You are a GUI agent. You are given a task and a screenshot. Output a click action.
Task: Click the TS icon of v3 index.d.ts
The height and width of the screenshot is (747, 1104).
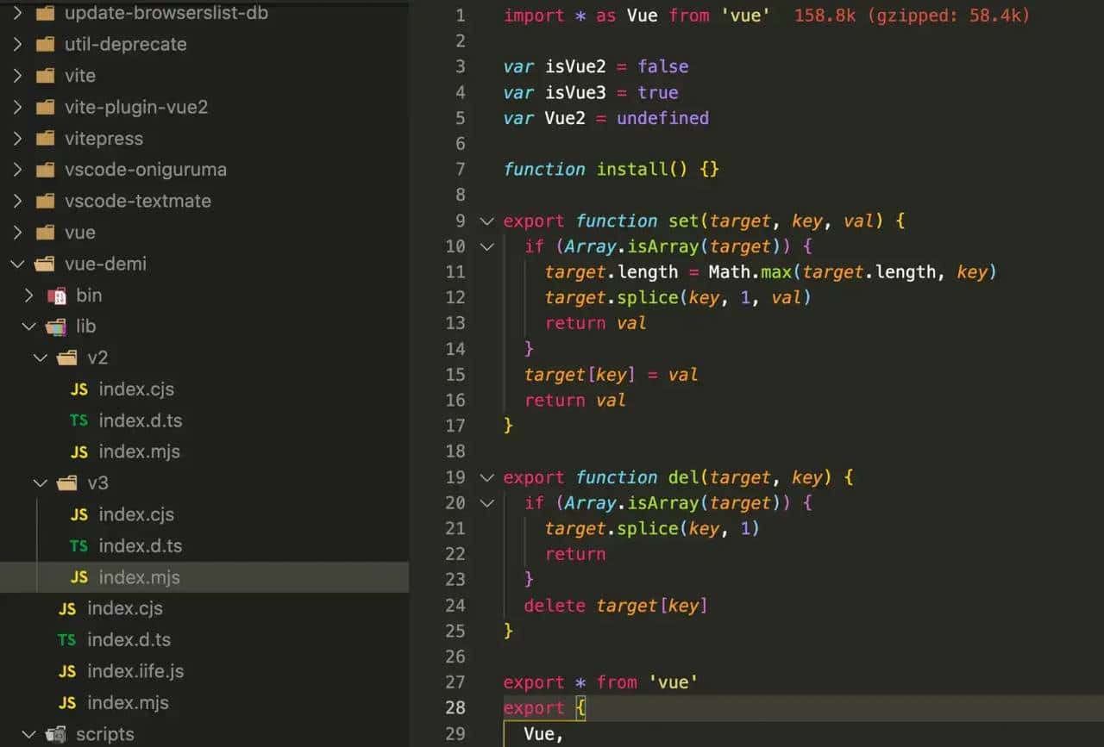[78, 546]
